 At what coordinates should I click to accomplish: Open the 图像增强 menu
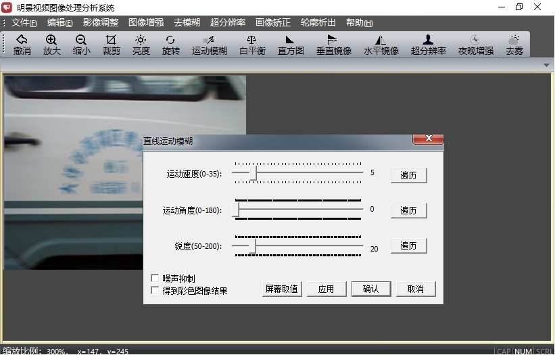[x=146, y=22]
